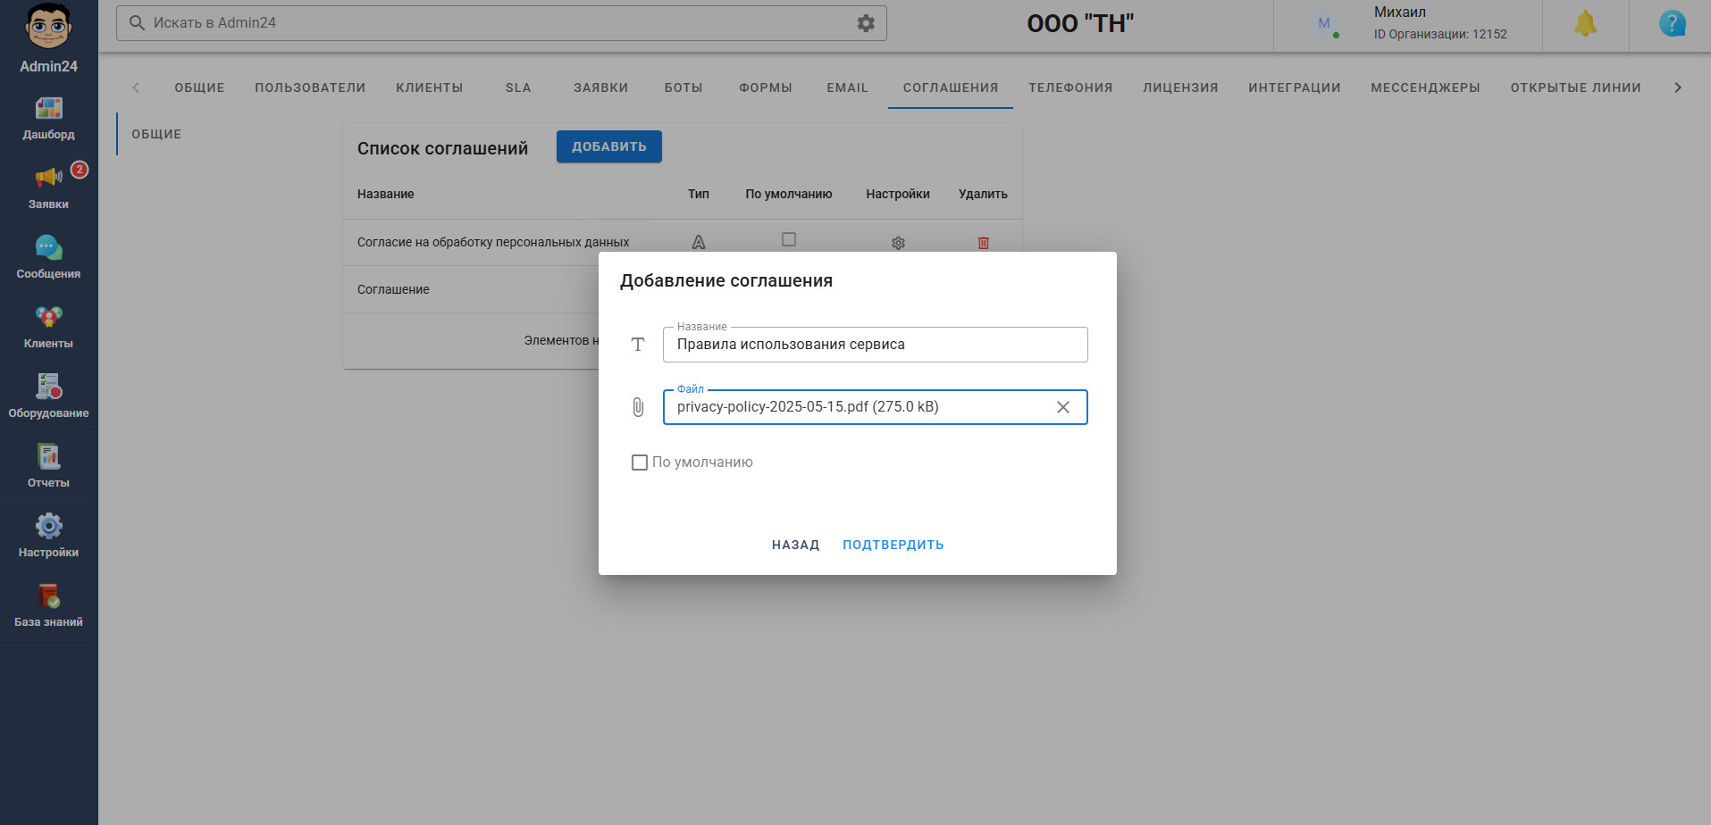Open the Сообщения chat section

48,258
